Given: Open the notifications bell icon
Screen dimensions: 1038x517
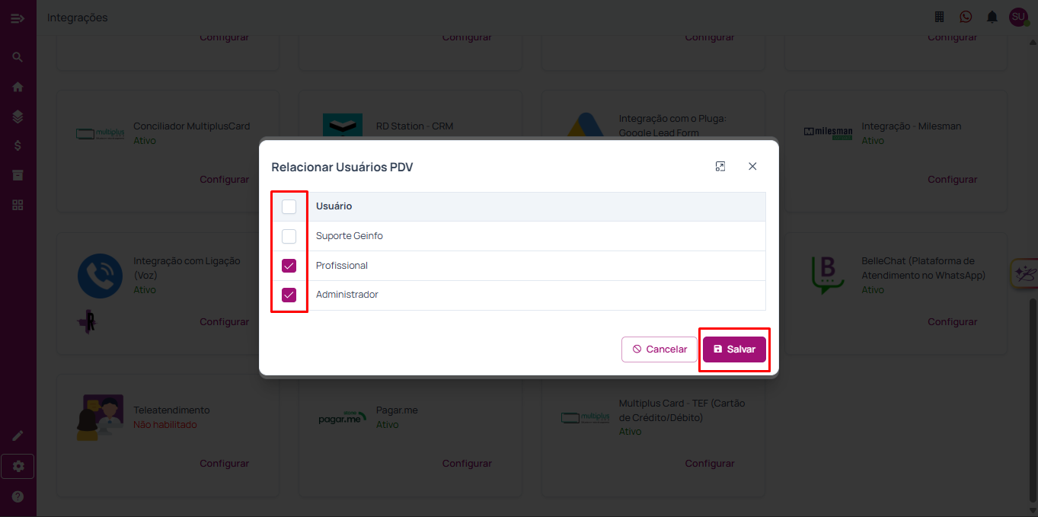Looking at the screenshot, I should pos(992,17).
